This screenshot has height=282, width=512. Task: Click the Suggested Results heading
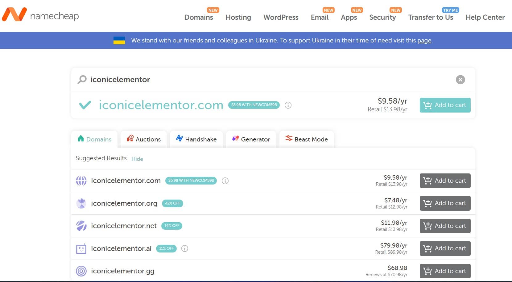pyautogui.click(x=101, y=158)
